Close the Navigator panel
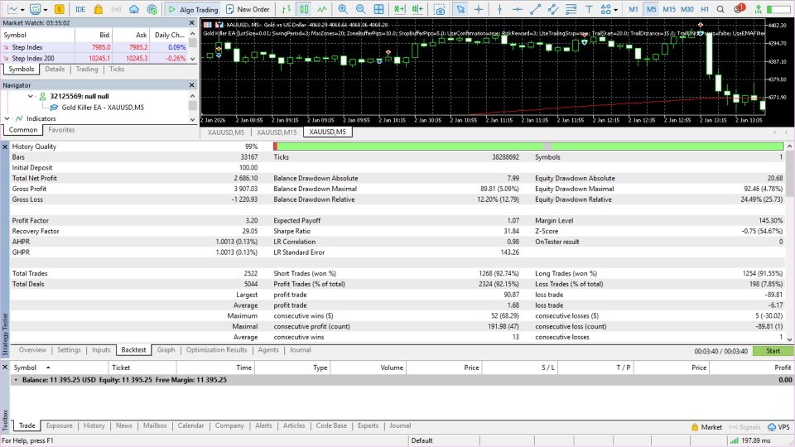795x447 pixels. [x=191, y=85]
